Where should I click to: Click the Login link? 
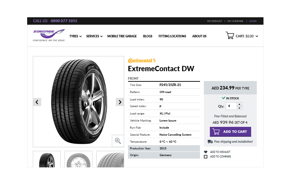[x=253, y=21]
